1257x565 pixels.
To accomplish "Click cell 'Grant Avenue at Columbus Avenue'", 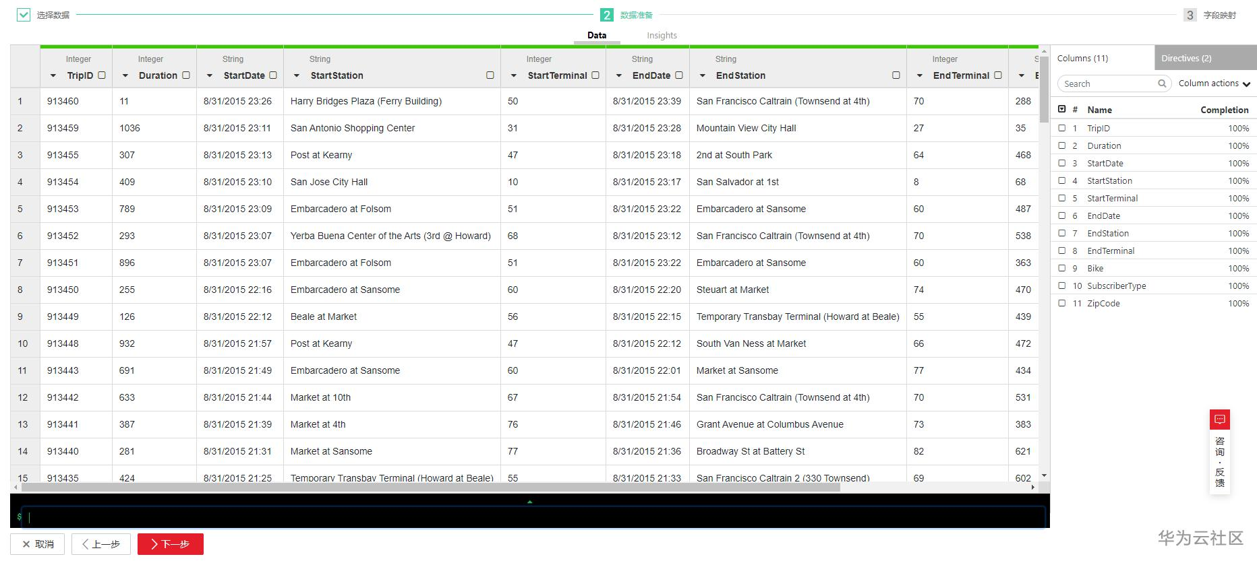I will [x=770, y=424].
